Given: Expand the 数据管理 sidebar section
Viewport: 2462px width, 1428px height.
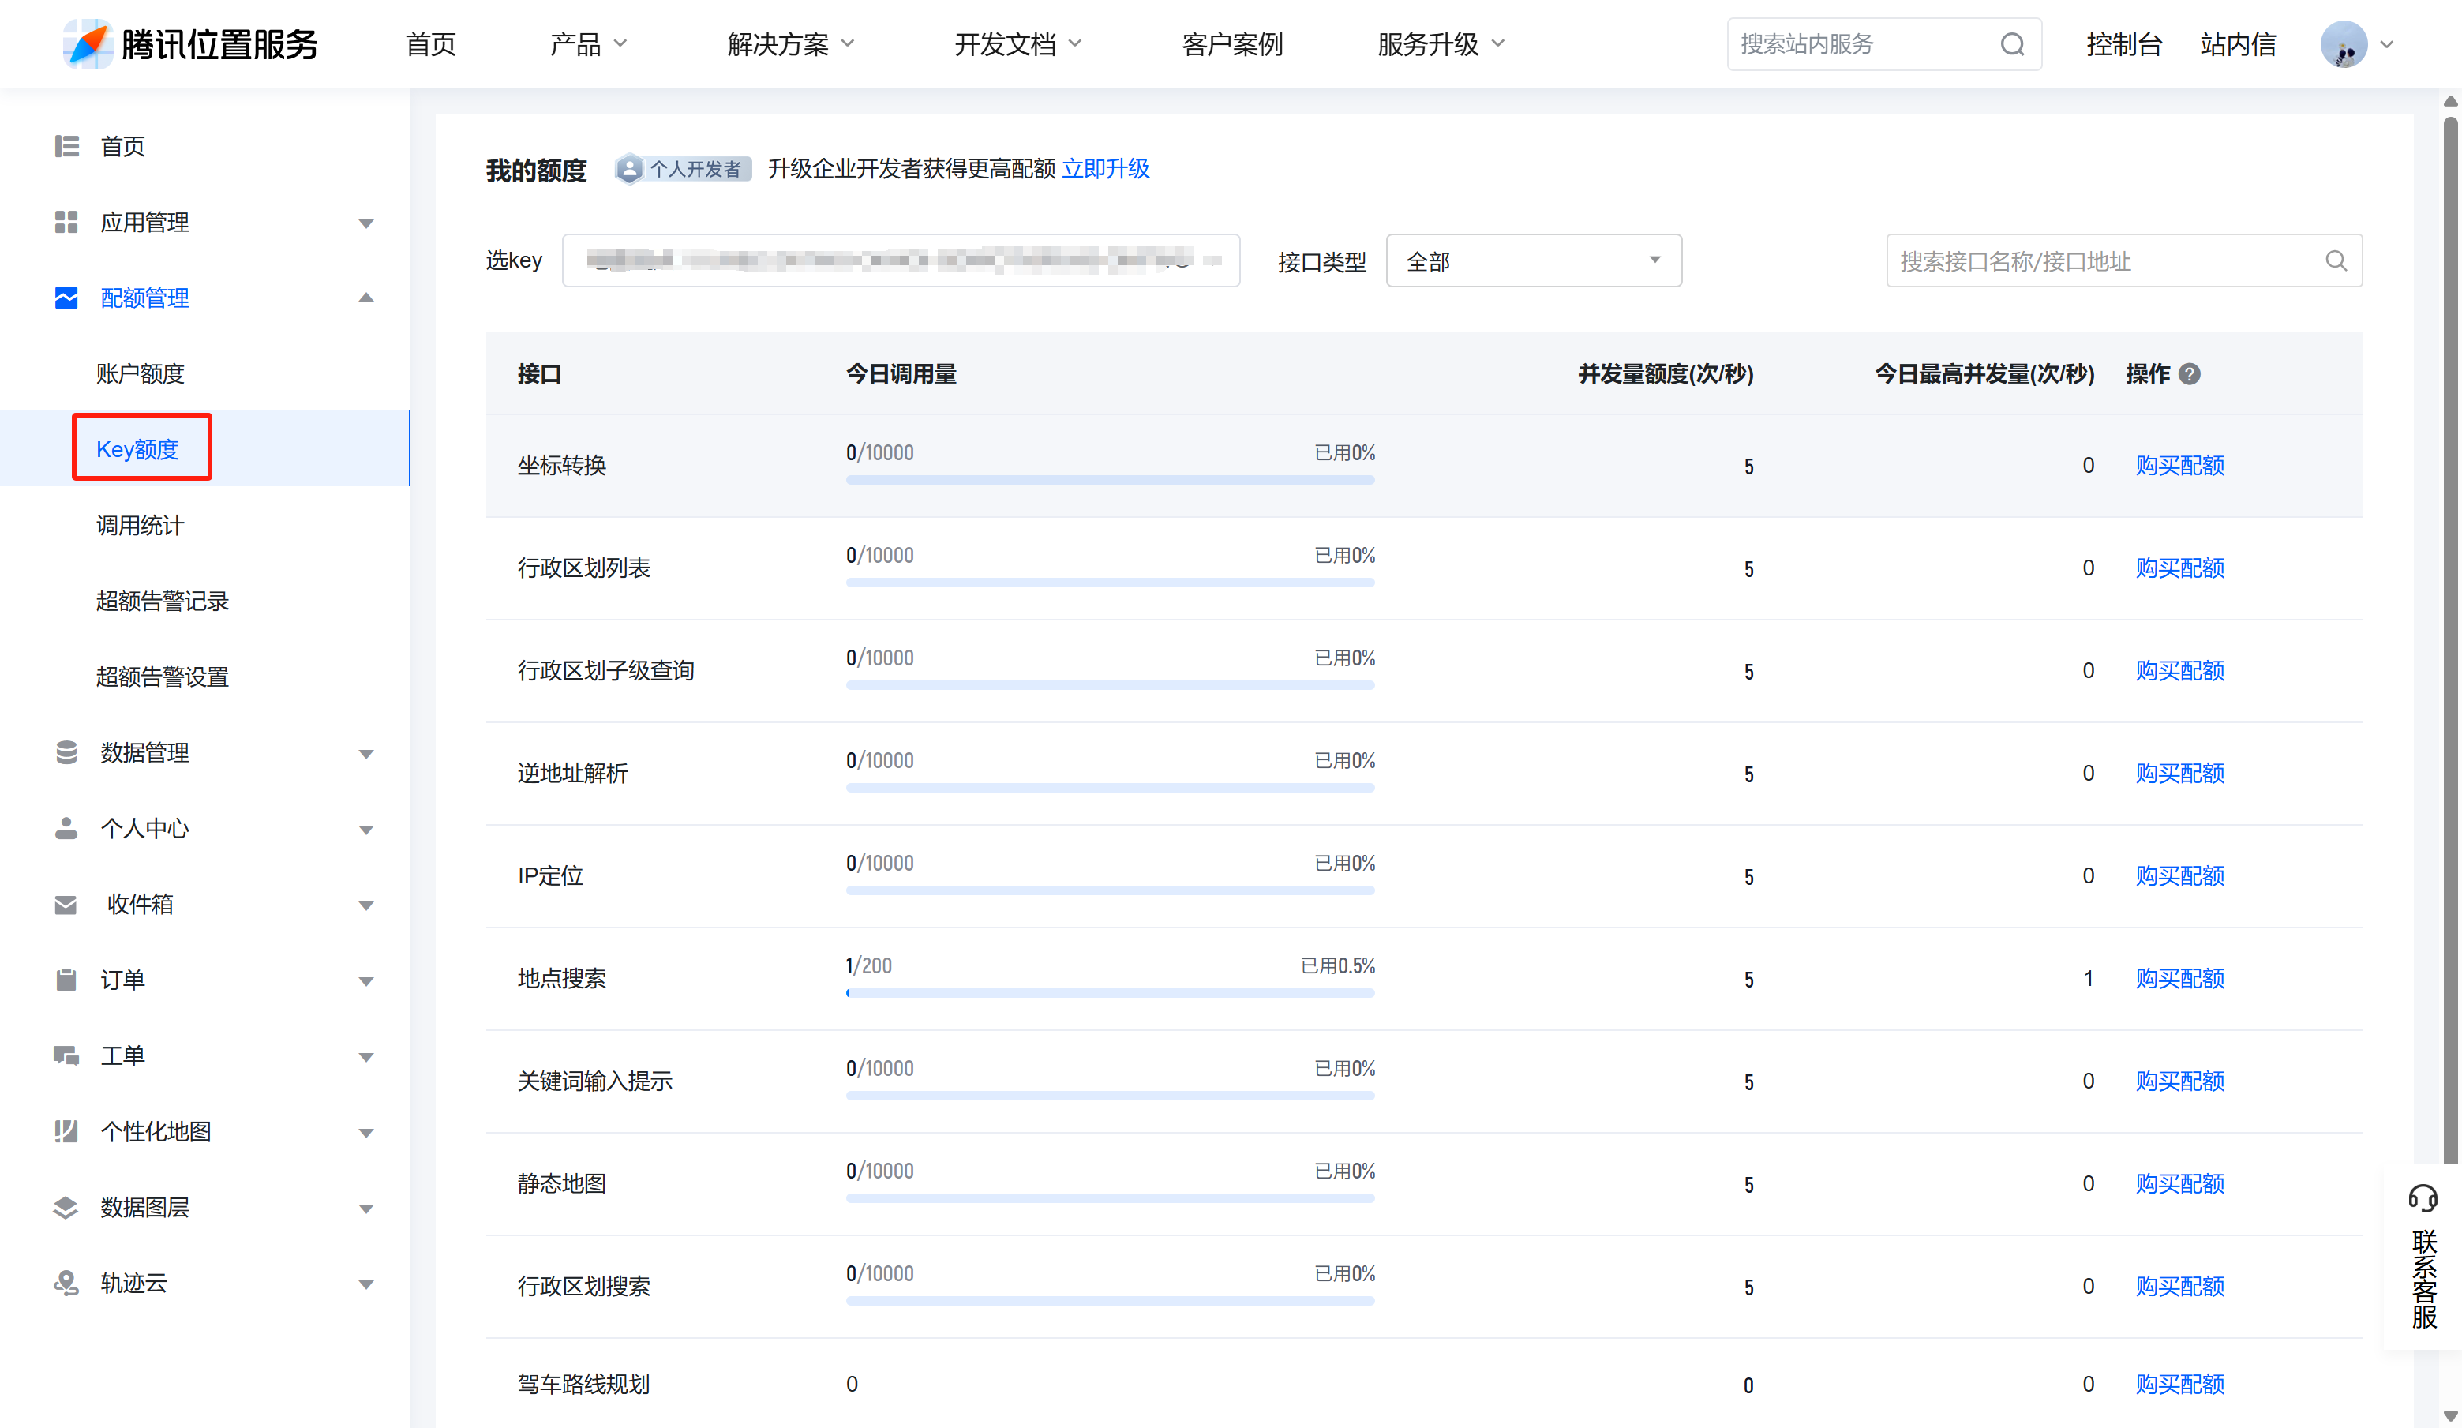Looking at the screenshot, I should [366, 753].
